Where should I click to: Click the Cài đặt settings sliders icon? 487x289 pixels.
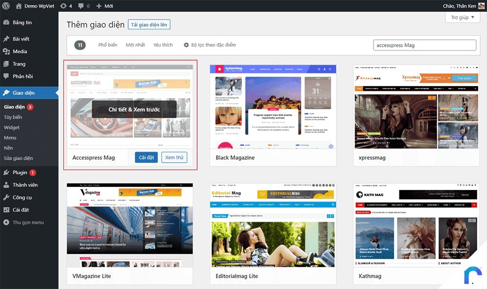(x=6, y=210)
